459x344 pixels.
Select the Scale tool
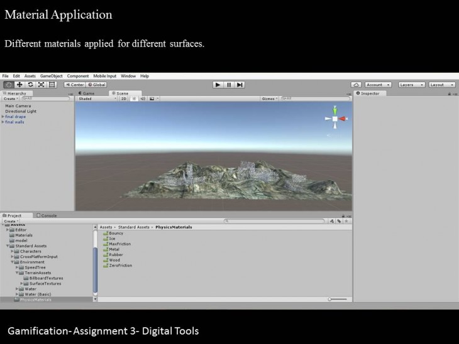click(41, 84)
